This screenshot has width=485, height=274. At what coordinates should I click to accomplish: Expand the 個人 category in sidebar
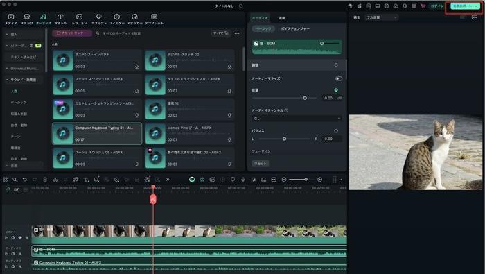click(7, 35)
